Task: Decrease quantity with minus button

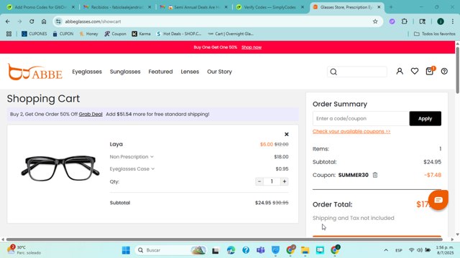Action: coord(259,181)
